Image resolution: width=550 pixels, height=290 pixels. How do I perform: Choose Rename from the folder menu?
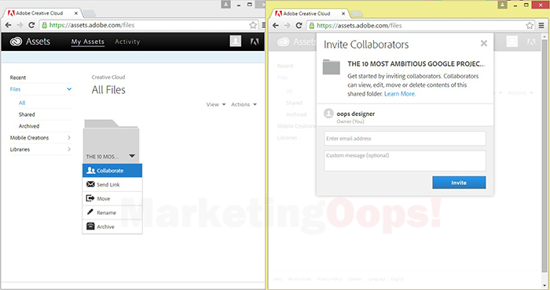[112, 212]
